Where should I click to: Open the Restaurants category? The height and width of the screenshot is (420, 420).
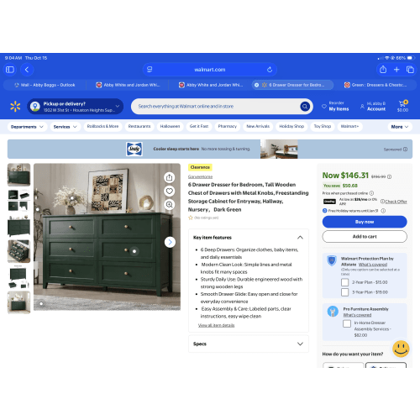pos(139,127)
